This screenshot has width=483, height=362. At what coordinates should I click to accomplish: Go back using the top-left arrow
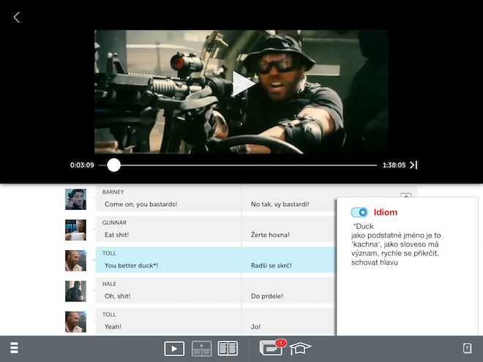pos(17,18)
